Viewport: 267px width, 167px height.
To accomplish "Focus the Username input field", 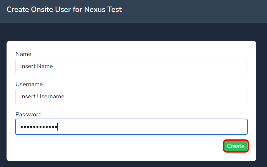I will [x=131, y=97].
